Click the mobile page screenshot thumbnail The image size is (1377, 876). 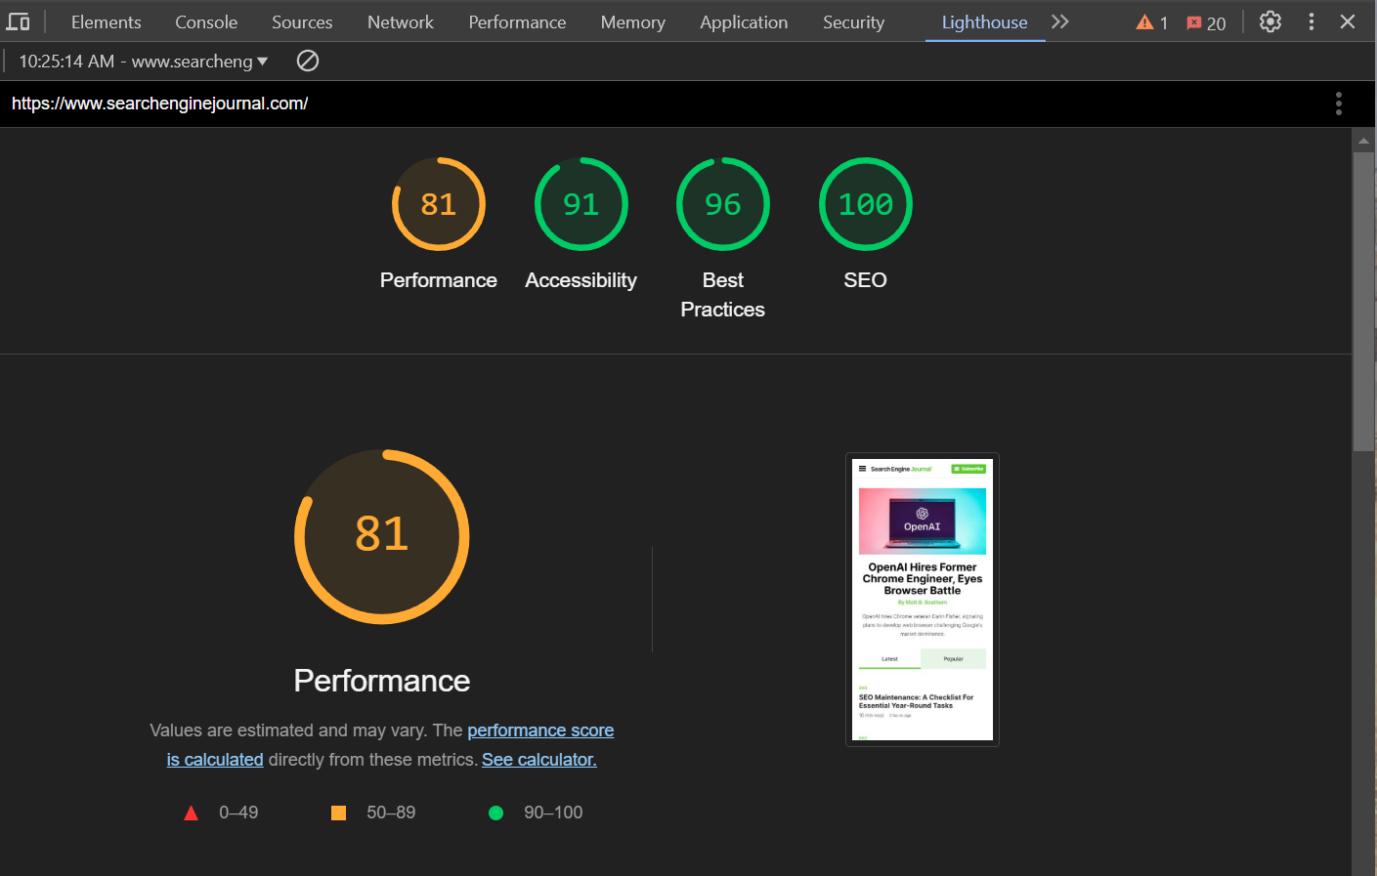pyautogui.click(x=922, y=598)
